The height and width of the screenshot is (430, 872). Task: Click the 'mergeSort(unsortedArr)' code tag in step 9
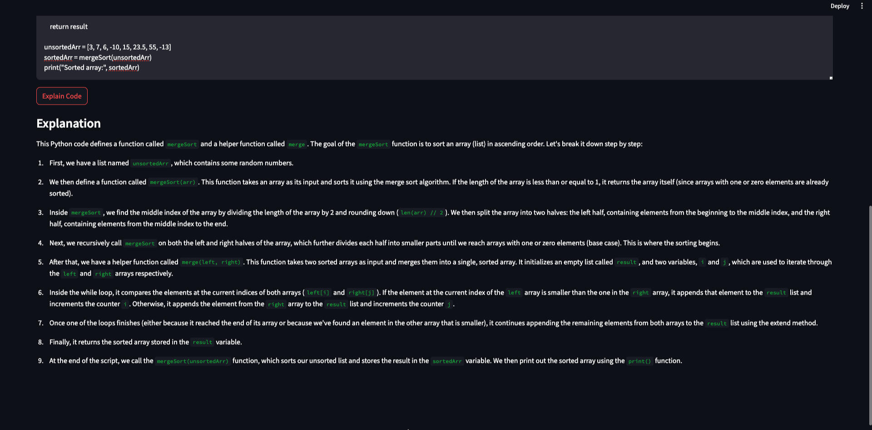tap(193, 361)
